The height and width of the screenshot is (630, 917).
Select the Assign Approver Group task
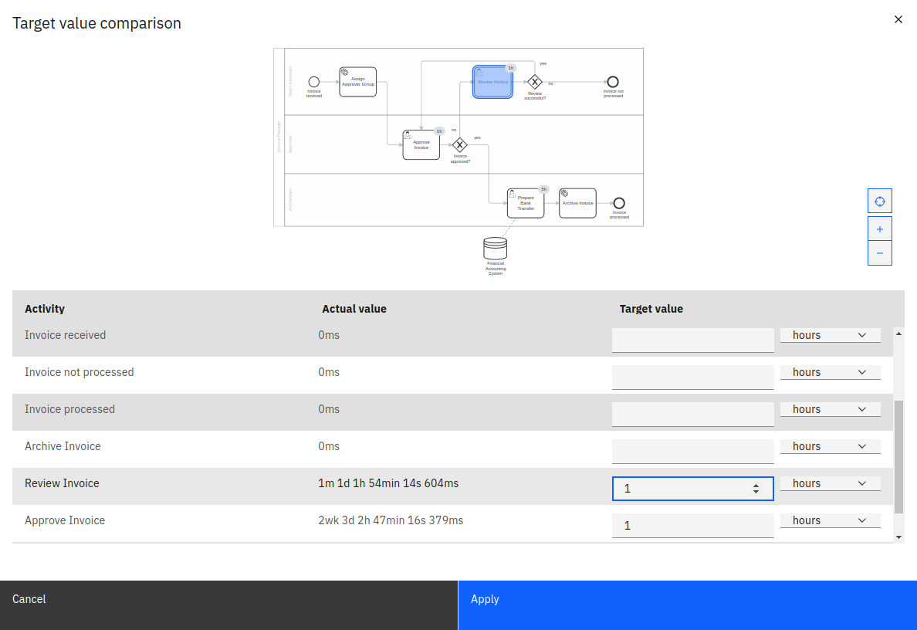click(357, 82)
